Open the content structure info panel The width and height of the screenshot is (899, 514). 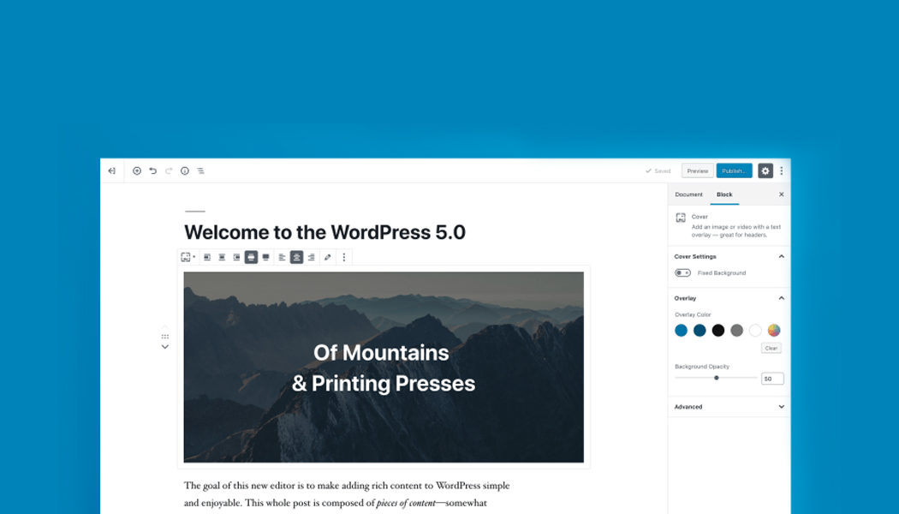coord(185,171)
